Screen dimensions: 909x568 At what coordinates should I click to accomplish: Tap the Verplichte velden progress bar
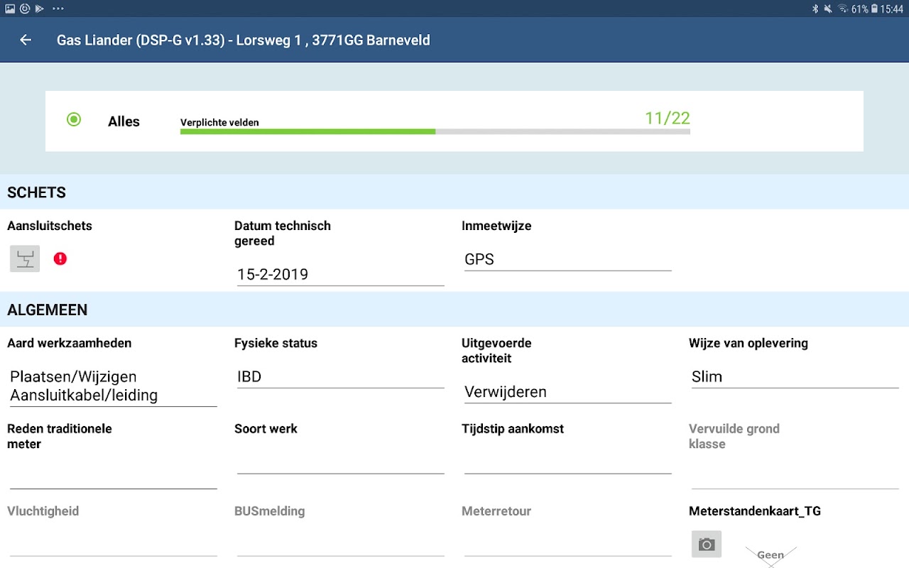tap(435, 131)
